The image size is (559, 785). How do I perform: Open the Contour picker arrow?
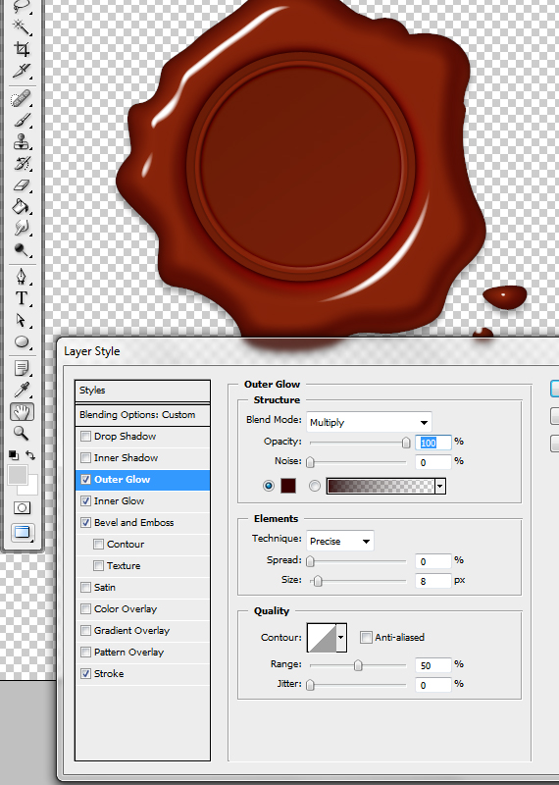(x=341, y=637)
